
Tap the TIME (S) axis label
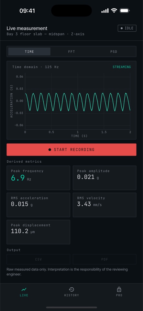79,136
